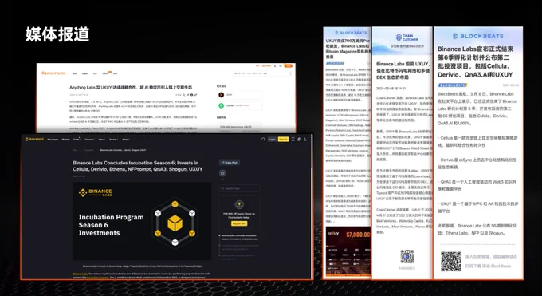
Task: Expand the Futures menu in Binance nav
Action: click(x=89, y=140)
